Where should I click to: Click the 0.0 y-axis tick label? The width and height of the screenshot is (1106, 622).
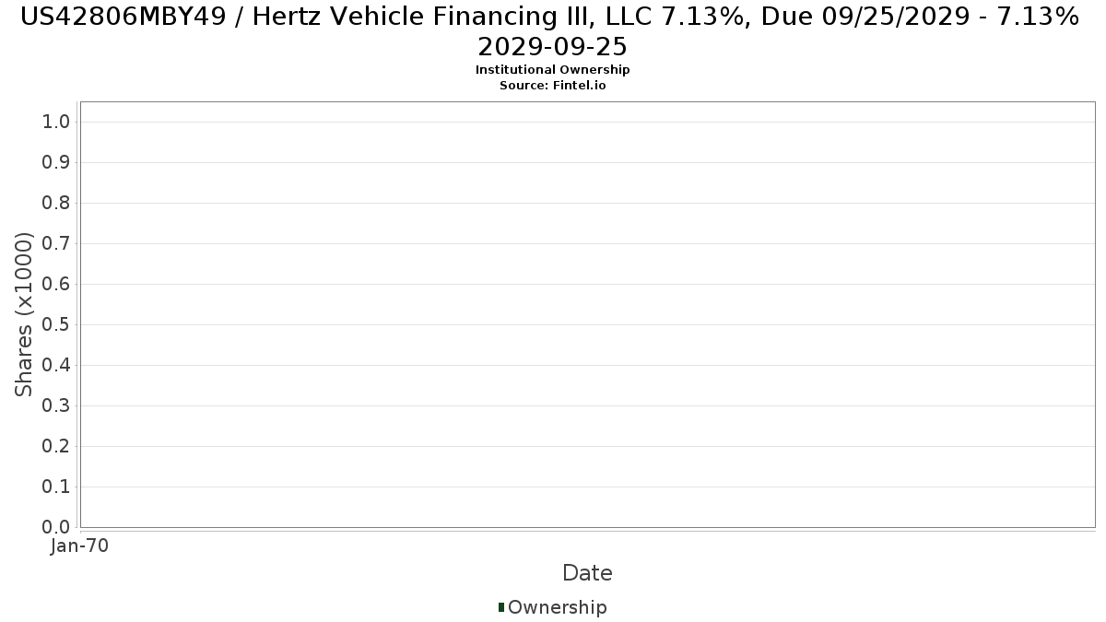coord(57,528)
